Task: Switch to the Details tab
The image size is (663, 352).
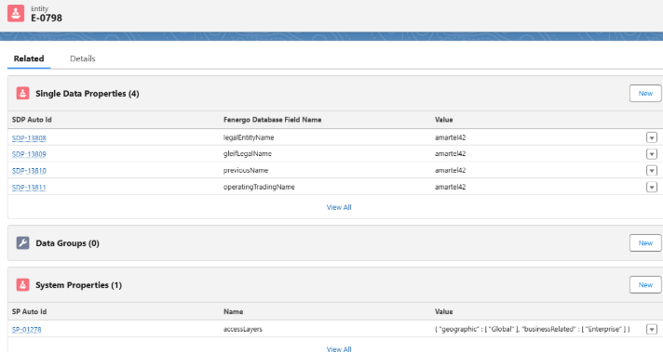Action: pyautogui.click(x=83, y=59)
